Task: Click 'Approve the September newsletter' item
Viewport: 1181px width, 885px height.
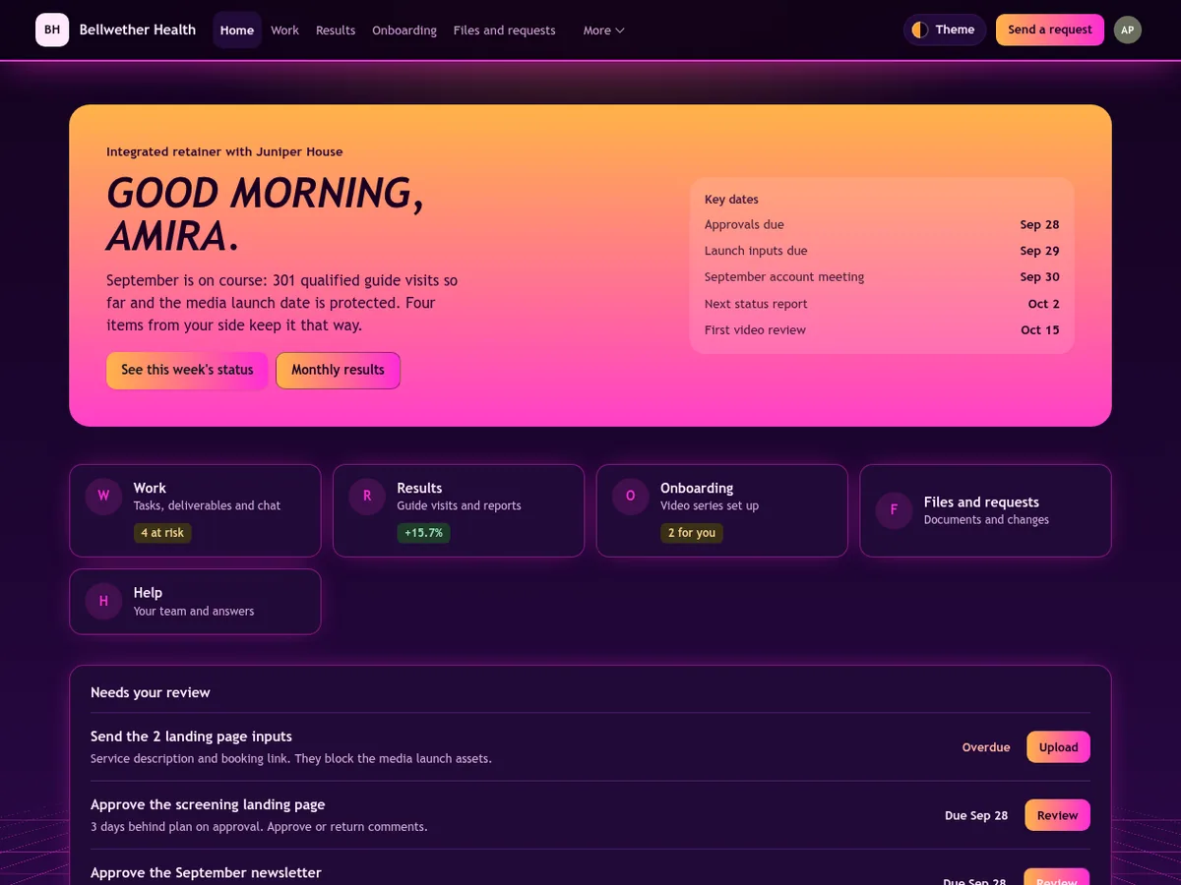Action: pos(206,872)
